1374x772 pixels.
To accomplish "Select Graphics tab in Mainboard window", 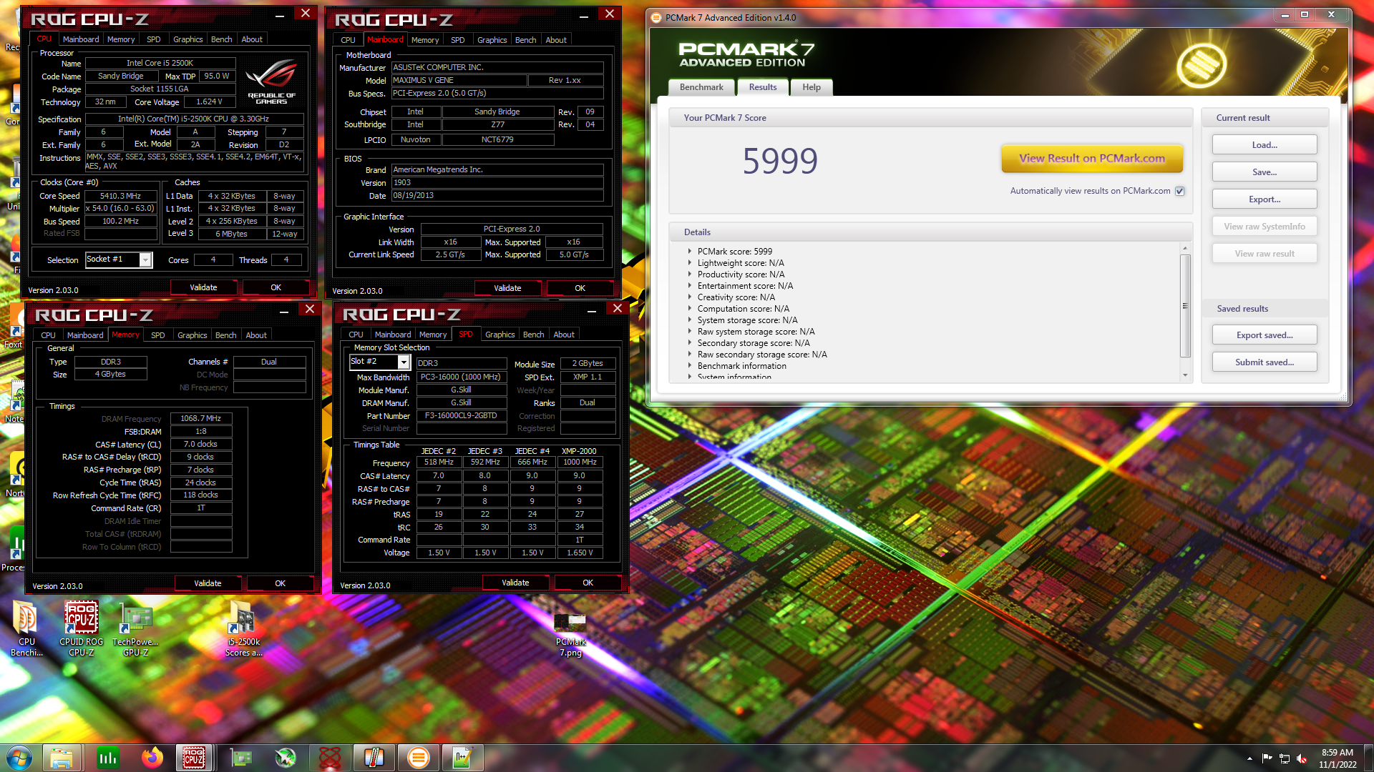I will 492,40.
